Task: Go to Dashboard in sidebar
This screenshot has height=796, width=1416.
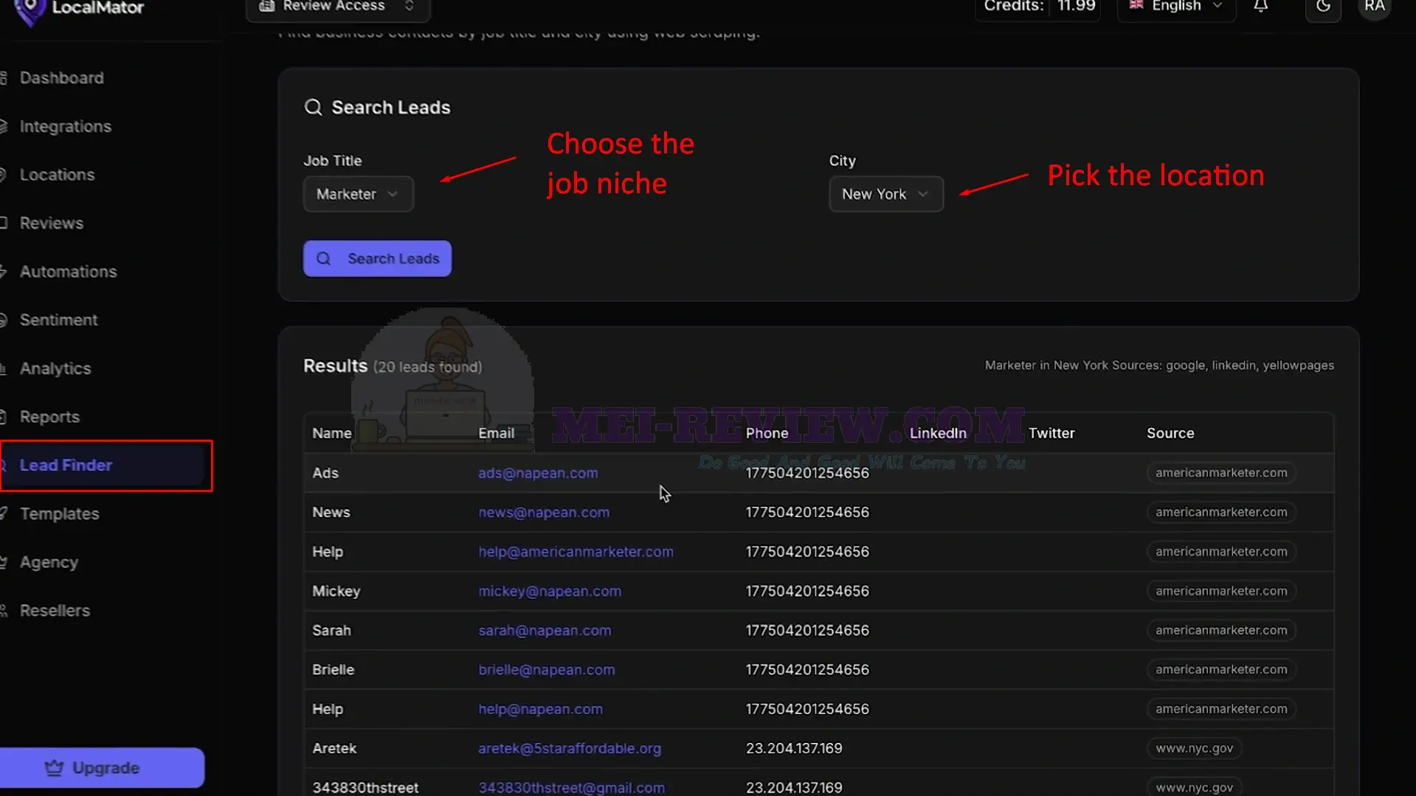Action: [61, 78]
